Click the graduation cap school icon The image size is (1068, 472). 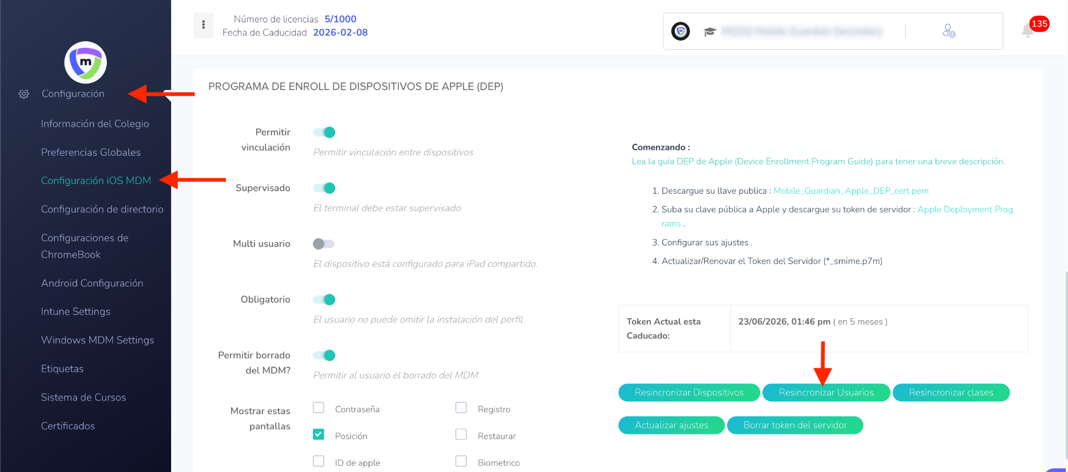(709, 32)
